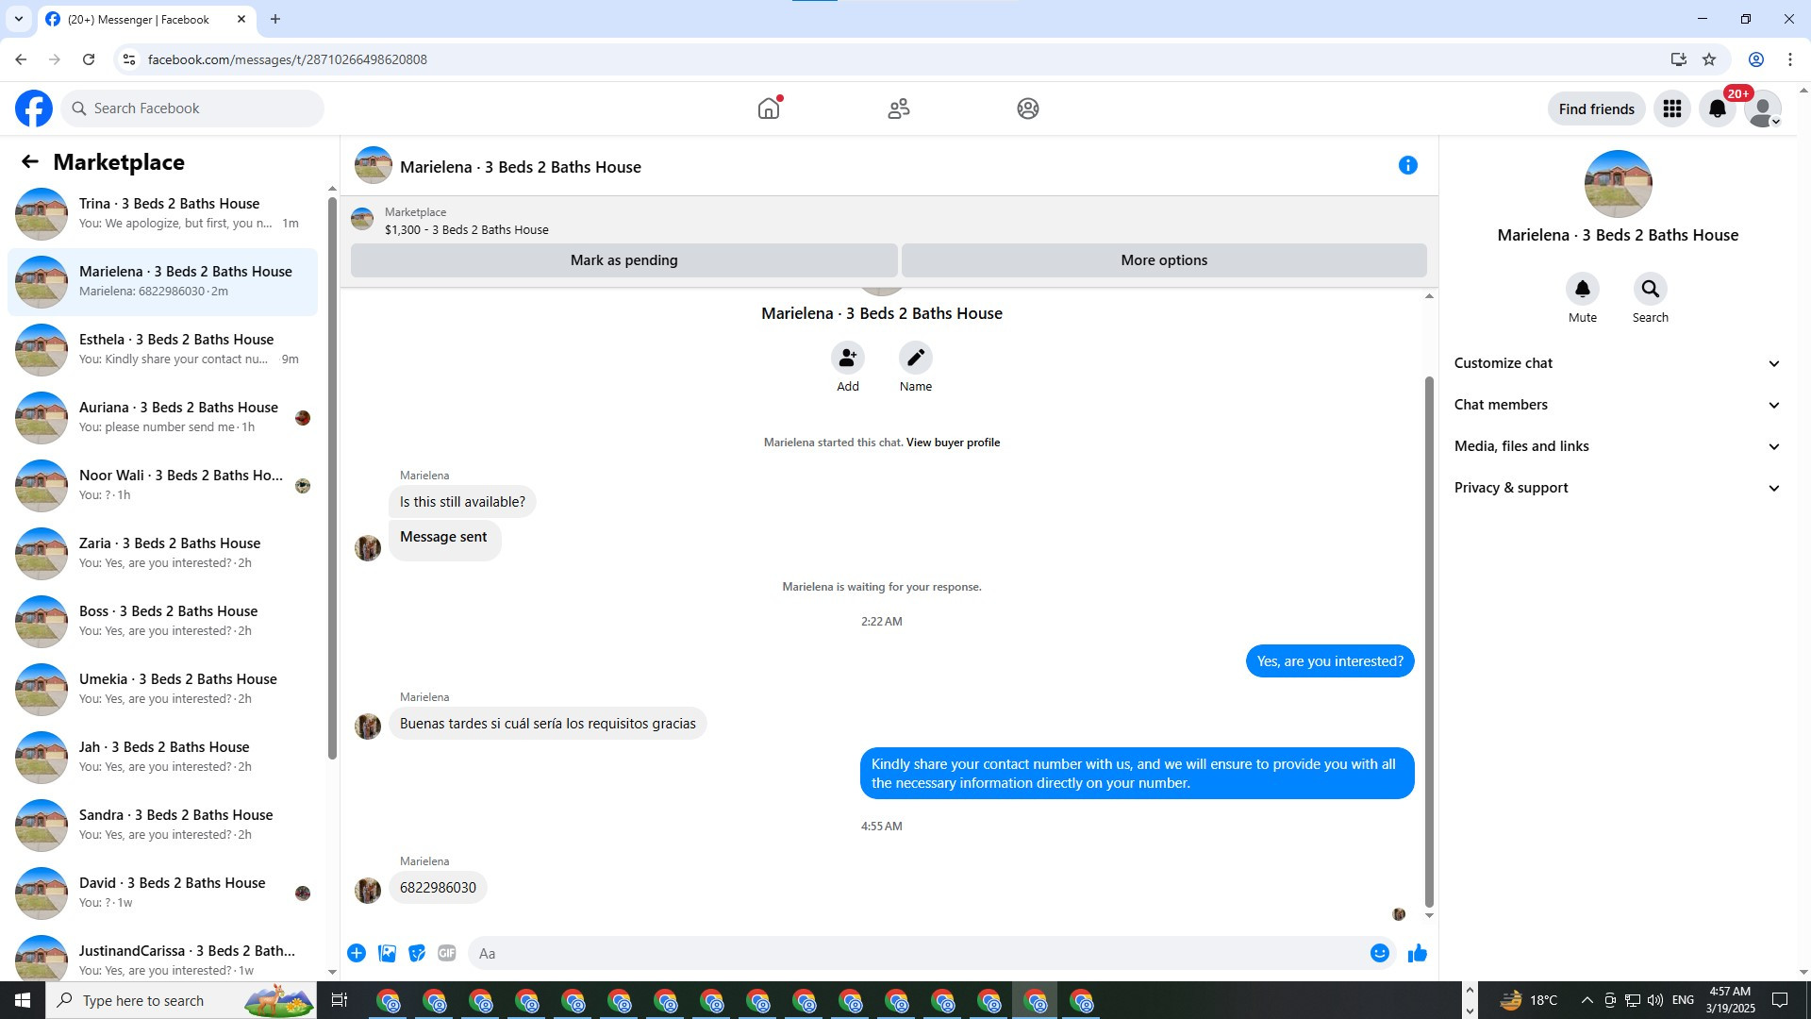Open Chrome's three-dot menu

click(1790, 59)
